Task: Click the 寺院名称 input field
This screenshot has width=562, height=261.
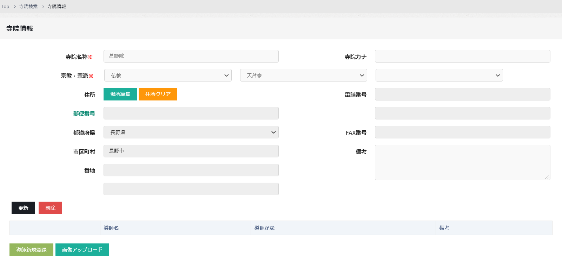Action: click(x=191, y=56)
